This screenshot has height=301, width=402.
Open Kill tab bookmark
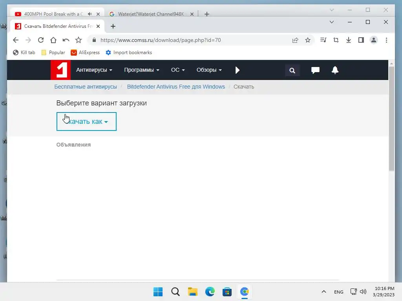[x=24, y=53]
